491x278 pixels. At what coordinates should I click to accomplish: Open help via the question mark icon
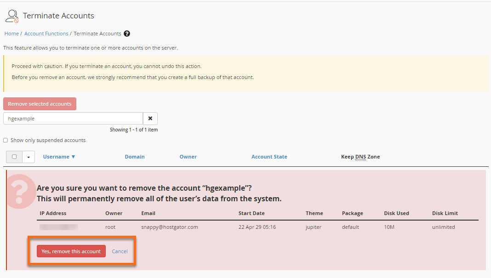(127, 34)
